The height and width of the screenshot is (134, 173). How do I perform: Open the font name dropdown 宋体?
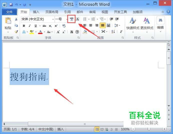tap(53, 19)
